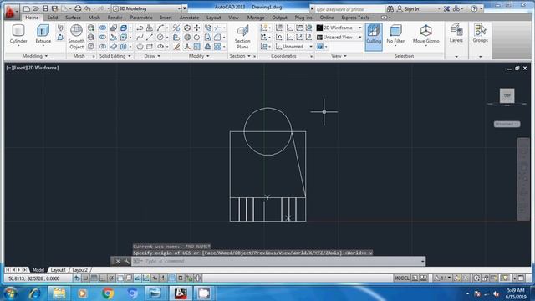Expand the Draw panel
This screenshot has width=535, height=301.
coord(152,56)
